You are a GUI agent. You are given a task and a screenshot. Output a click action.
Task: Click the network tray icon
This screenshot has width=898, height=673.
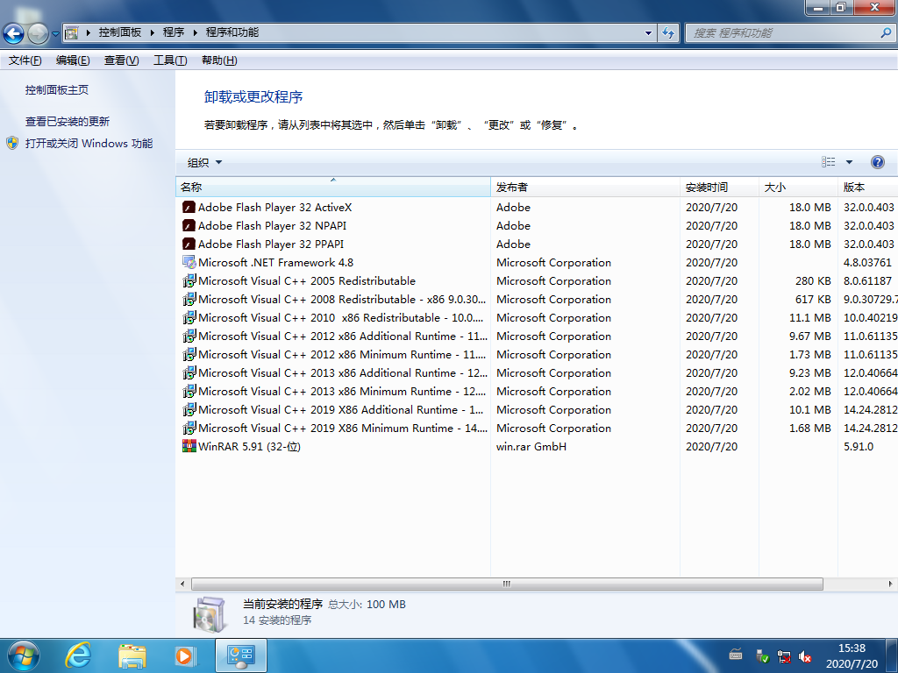click(x=783, y=656)
